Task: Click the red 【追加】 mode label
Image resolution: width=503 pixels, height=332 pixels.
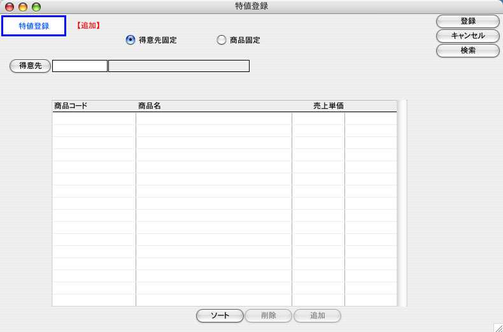Action: 89,25
